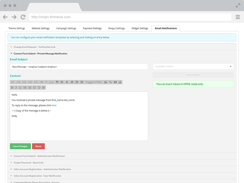Click the counter-clockwise-arrow icon in the editor toolbar

pyautogui.click(x=39, y=88)
